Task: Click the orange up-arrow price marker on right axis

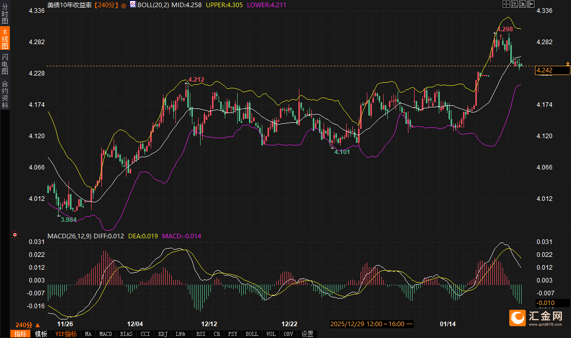Action: tap(568, 63)
